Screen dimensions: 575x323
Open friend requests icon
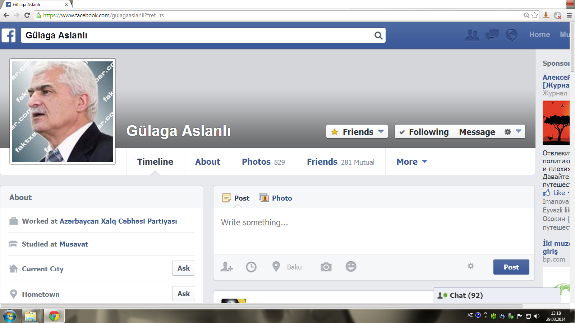coord(472,35)
